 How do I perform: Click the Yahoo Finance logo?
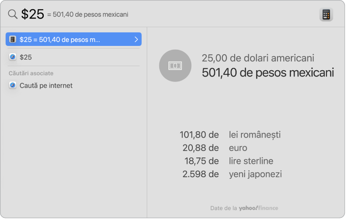(x=259, y=208)
